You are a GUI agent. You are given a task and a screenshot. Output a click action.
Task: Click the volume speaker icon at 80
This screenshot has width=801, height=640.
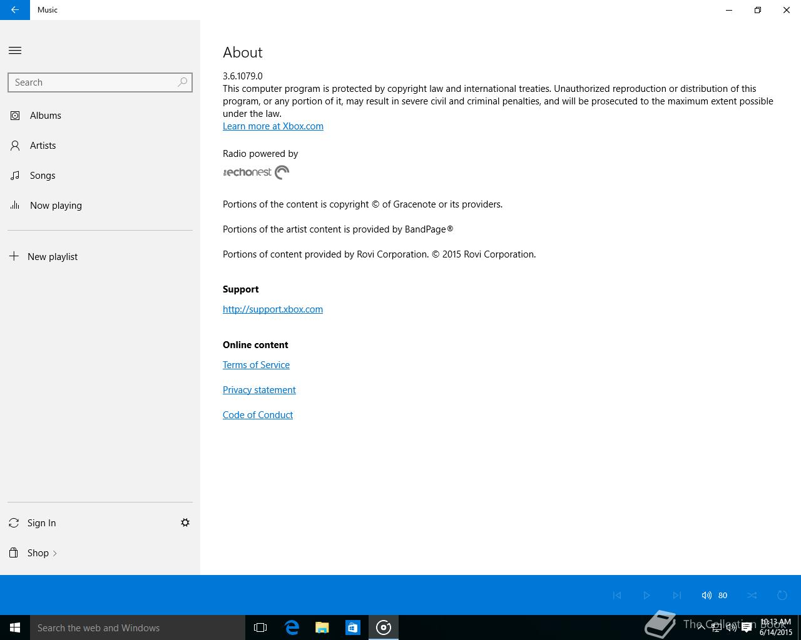[x=707, y=595]
